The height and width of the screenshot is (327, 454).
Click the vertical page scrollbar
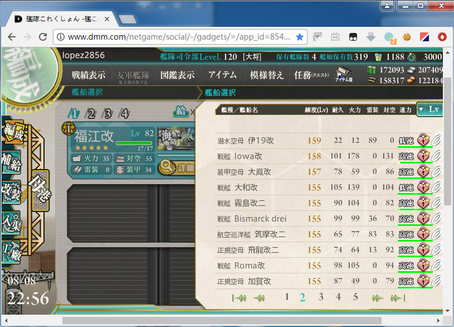[x=448, y=141]
